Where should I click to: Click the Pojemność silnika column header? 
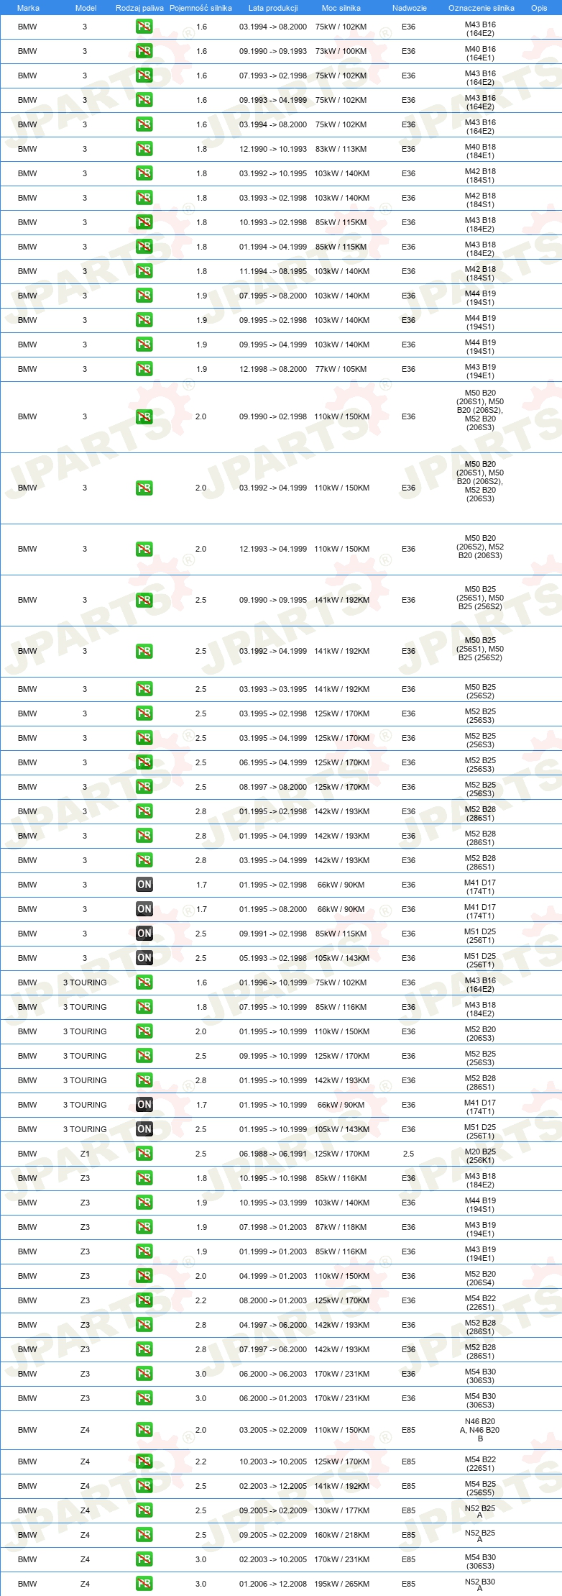[201, 8]
